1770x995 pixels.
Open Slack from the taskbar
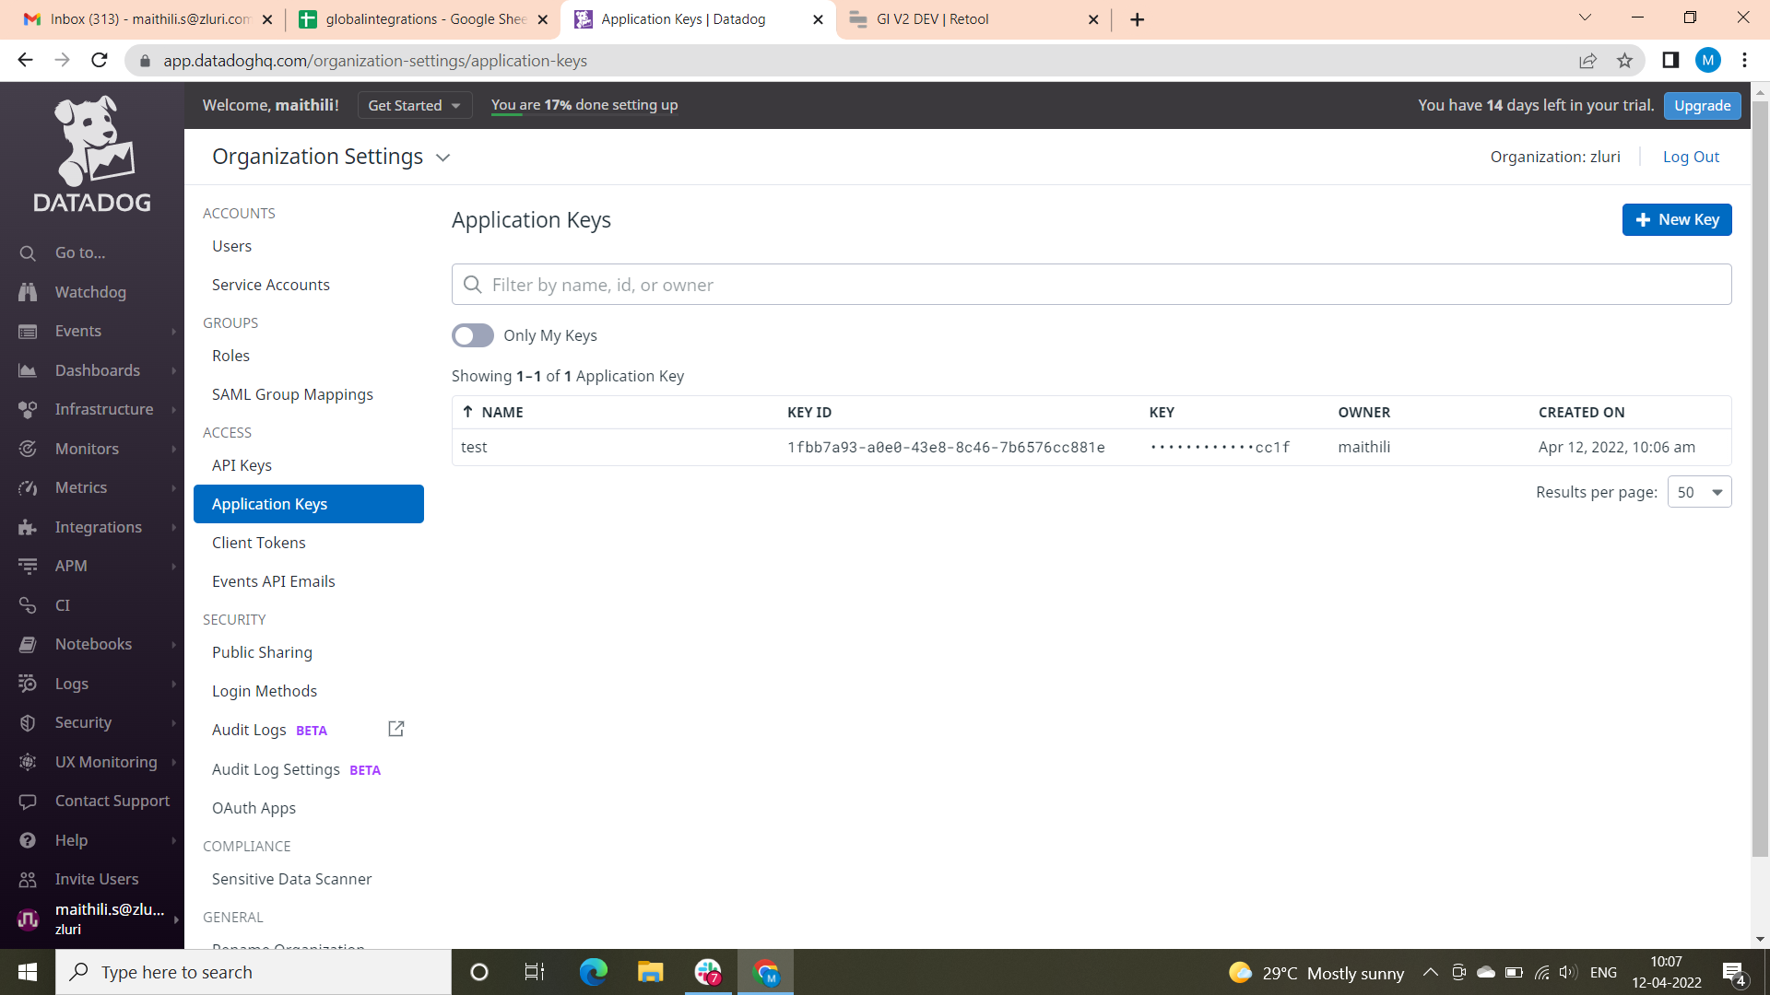[x=708, y=972]
